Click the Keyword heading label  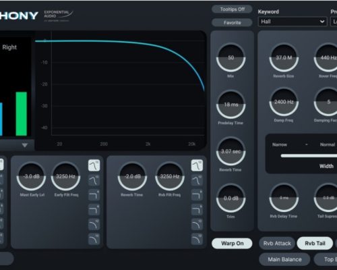(268, 11)
